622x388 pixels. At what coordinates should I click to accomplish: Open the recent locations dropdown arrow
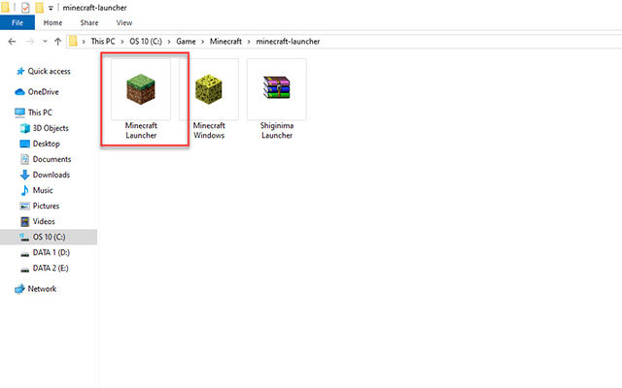coord(45,42)
